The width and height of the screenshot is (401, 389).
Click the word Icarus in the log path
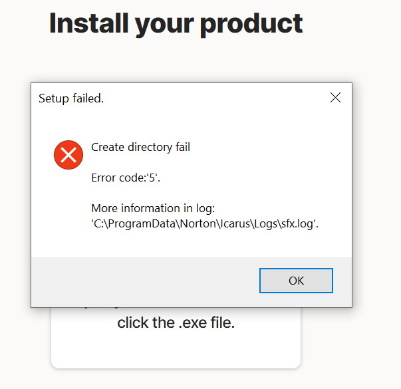[x=235, y=224]
